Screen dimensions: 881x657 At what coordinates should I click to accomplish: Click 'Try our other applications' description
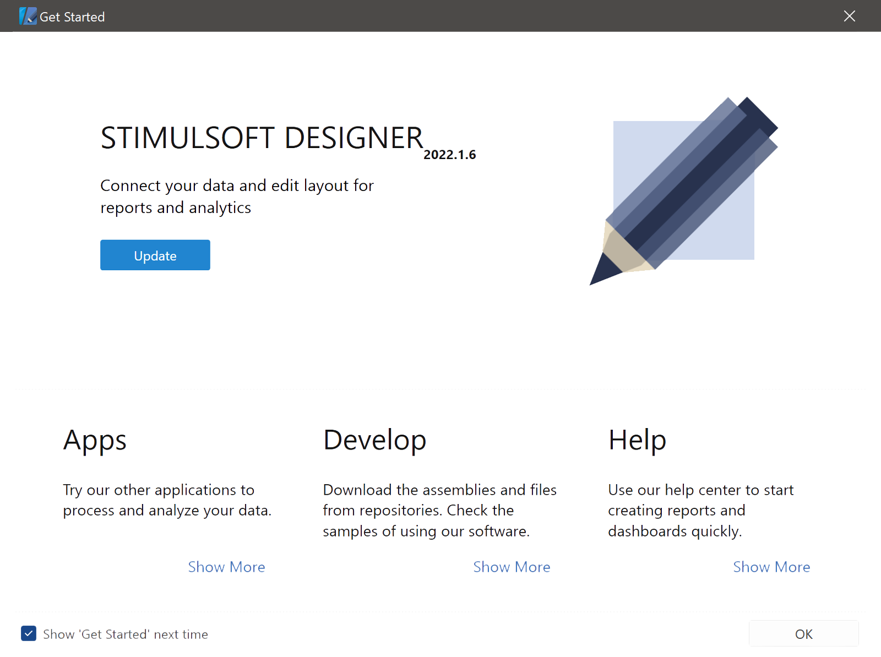pyautogui.click(x=167, y=500)
